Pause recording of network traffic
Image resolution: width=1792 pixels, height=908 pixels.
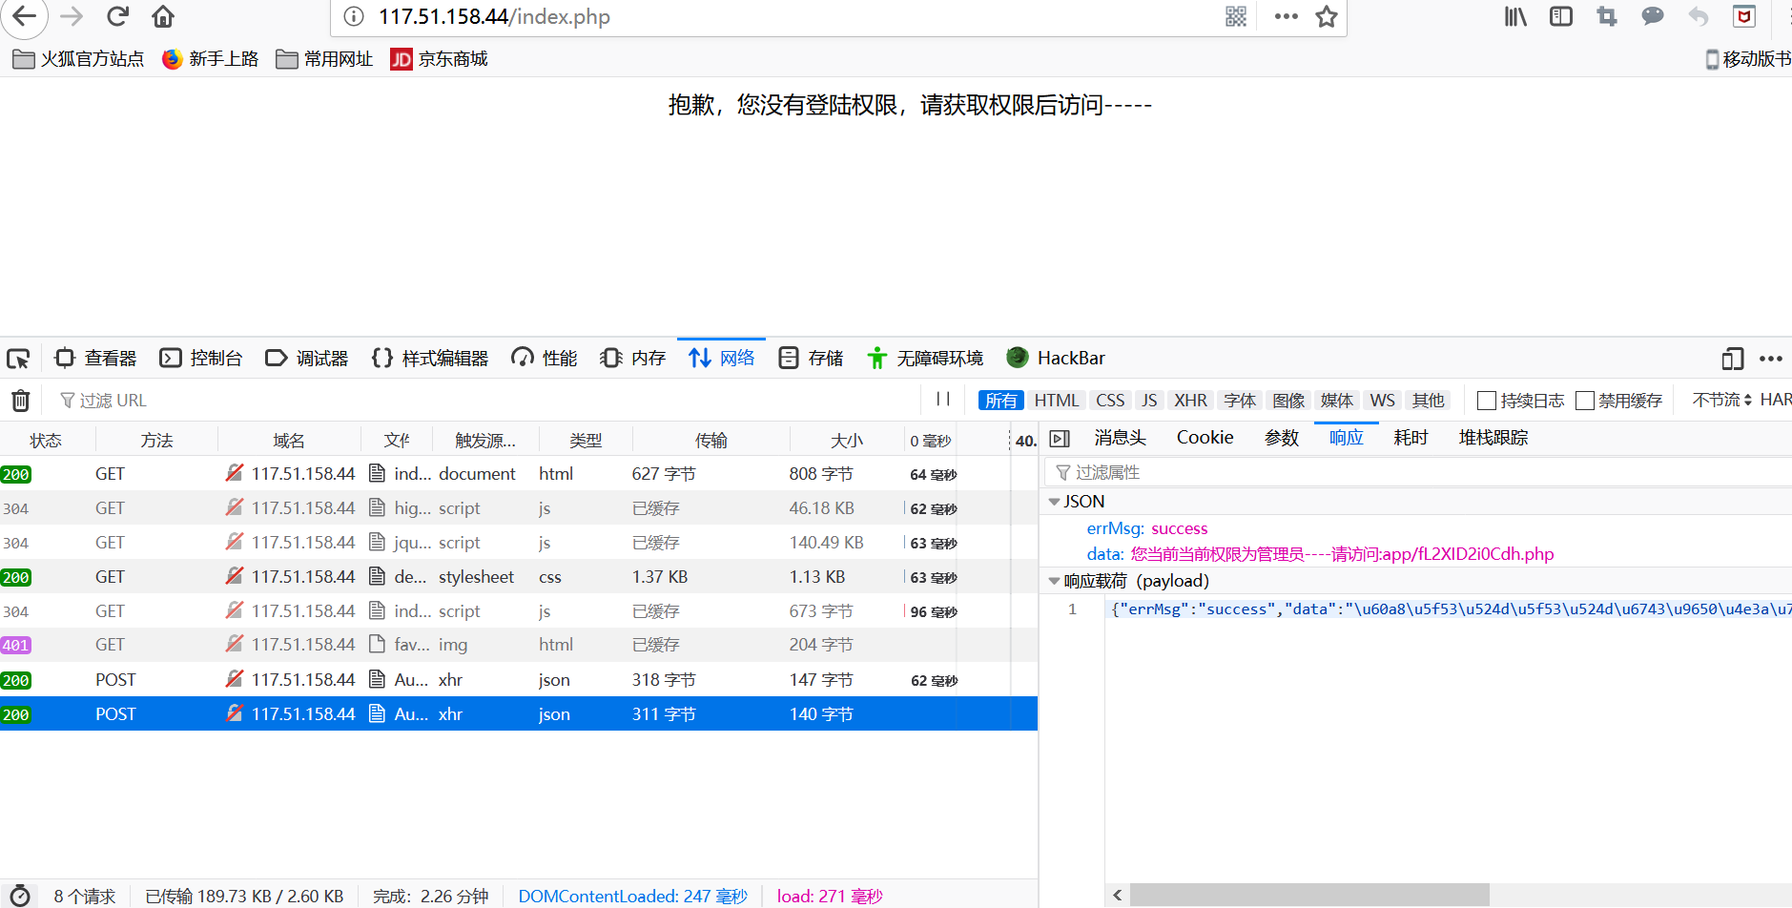(942, 399)
